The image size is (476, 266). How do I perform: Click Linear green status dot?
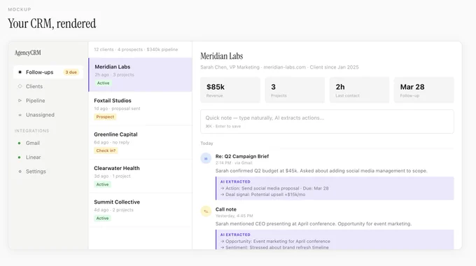pyautogui.click(x=20, y=157)
